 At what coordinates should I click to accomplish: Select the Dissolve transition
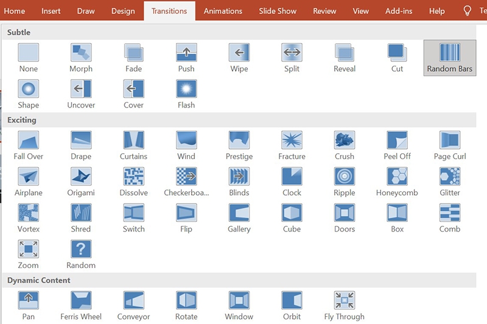tap(133, 182)
